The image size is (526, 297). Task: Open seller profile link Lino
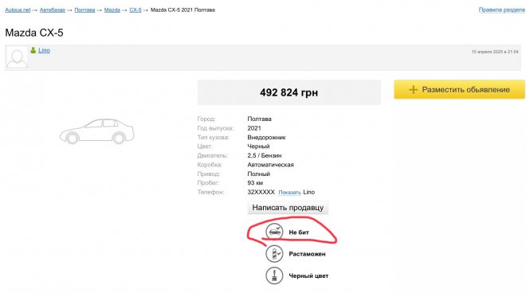44,50
